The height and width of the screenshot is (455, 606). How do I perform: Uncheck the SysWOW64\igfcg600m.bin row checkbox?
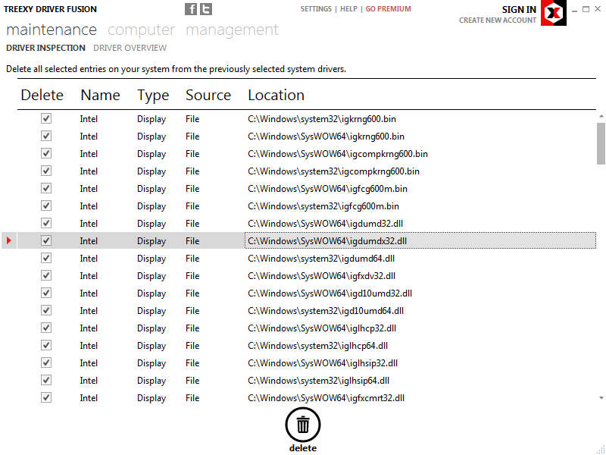click(x=46, y=188)
